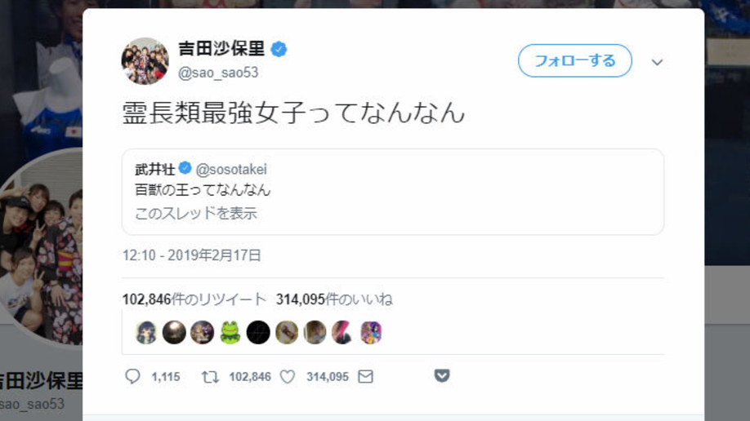The height and width of the screenshot is (421, 750).
Task: Click the tweet timestamp 12:10 - 2019年2月17日
Action: pyautogui.click(x=192, y=255)
